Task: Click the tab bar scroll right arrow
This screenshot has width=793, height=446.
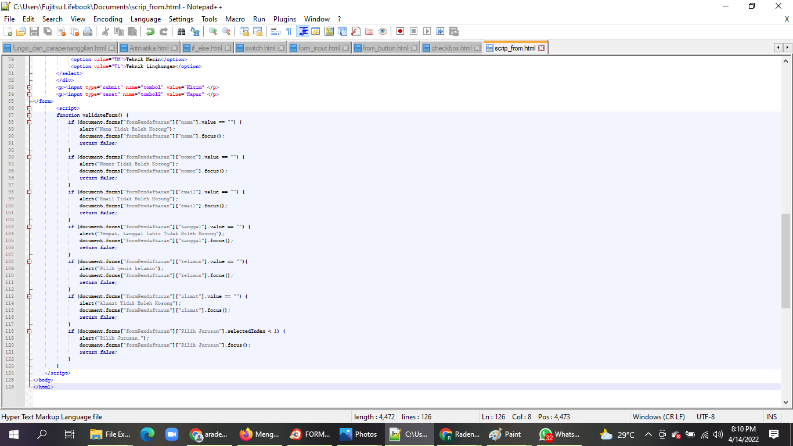Action: (787, 48)
